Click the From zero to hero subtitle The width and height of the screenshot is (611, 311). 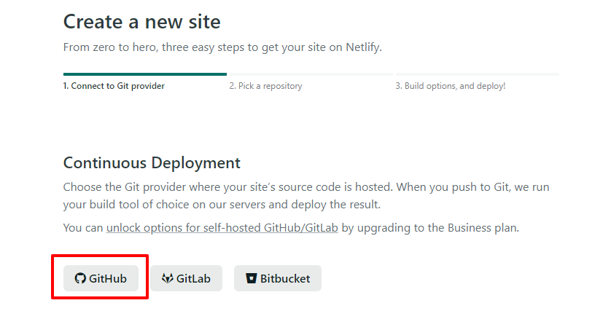[x=222, y=47]
